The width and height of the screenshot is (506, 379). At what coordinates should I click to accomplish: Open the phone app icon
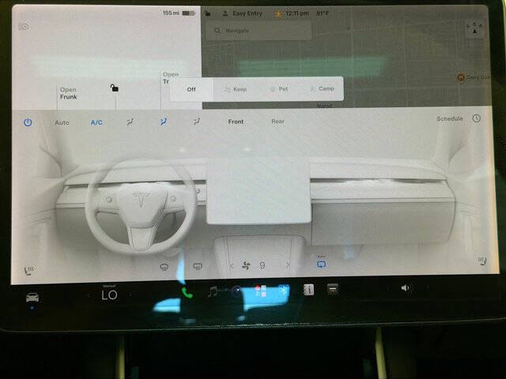click(x=187, y=293)
